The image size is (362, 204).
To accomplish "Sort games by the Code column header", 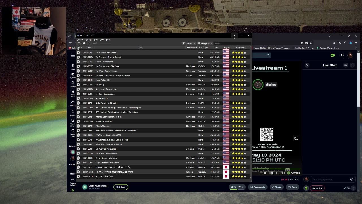I will pyautogui.click(x=89, y=48).
